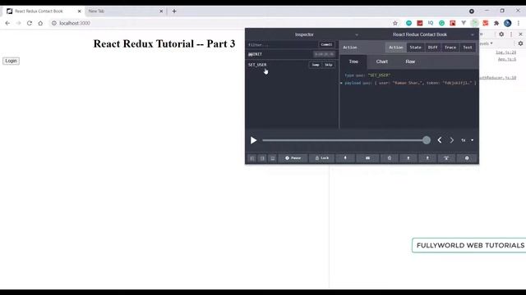Step to the next action with right chevron

[451, 140]
